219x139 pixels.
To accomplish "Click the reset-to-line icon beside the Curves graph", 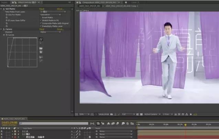I will coord(41,61).
